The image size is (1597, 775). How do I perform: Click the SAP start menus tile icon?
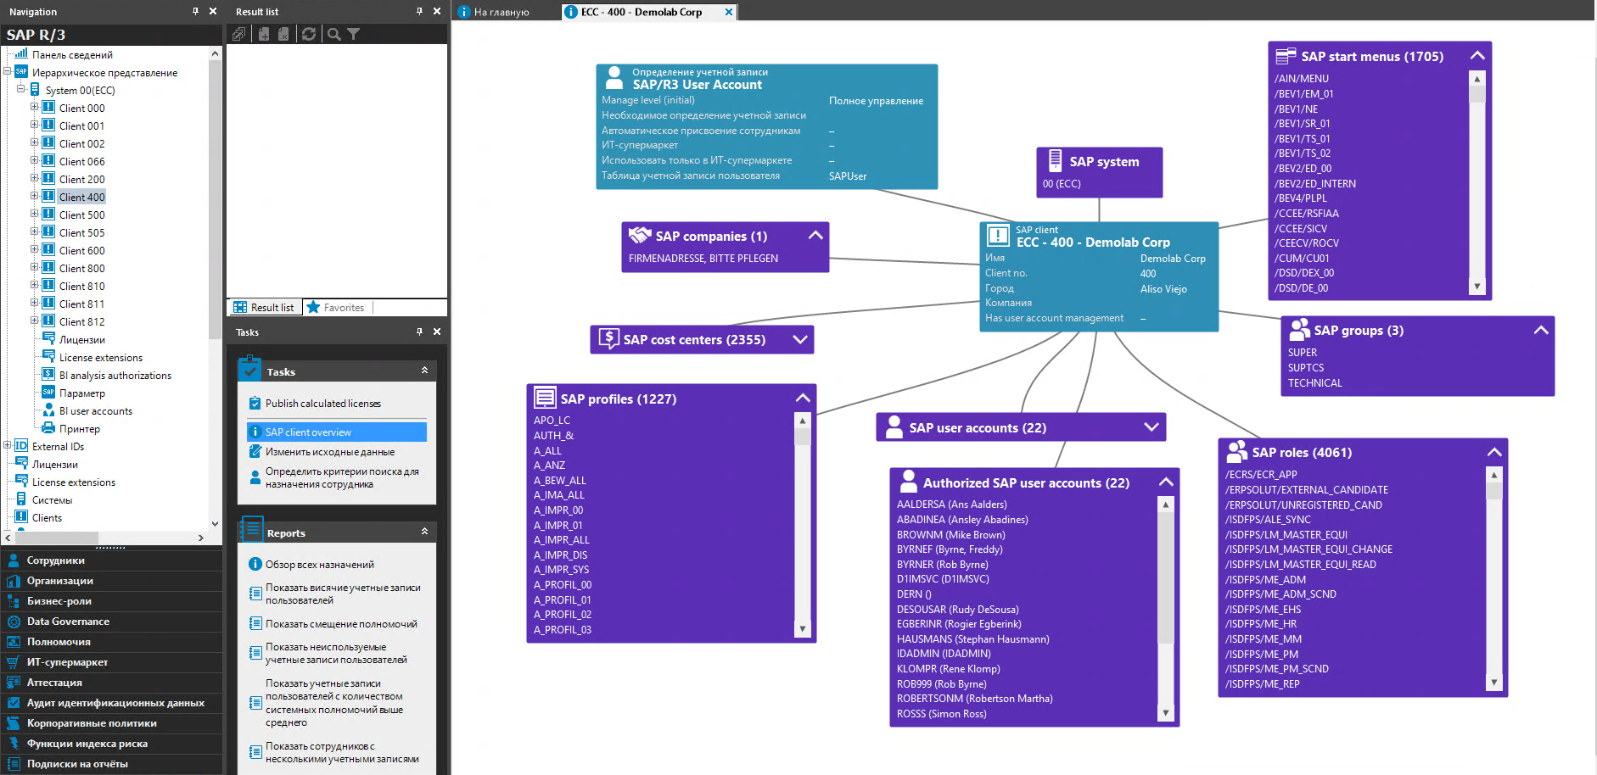tap(1286, 56)
